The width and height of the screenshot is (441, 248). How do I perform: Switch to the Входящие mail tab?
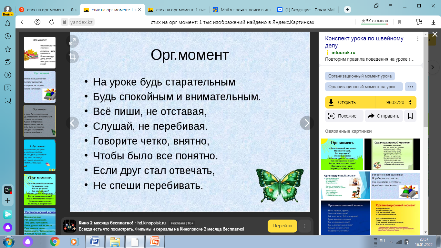305,10
